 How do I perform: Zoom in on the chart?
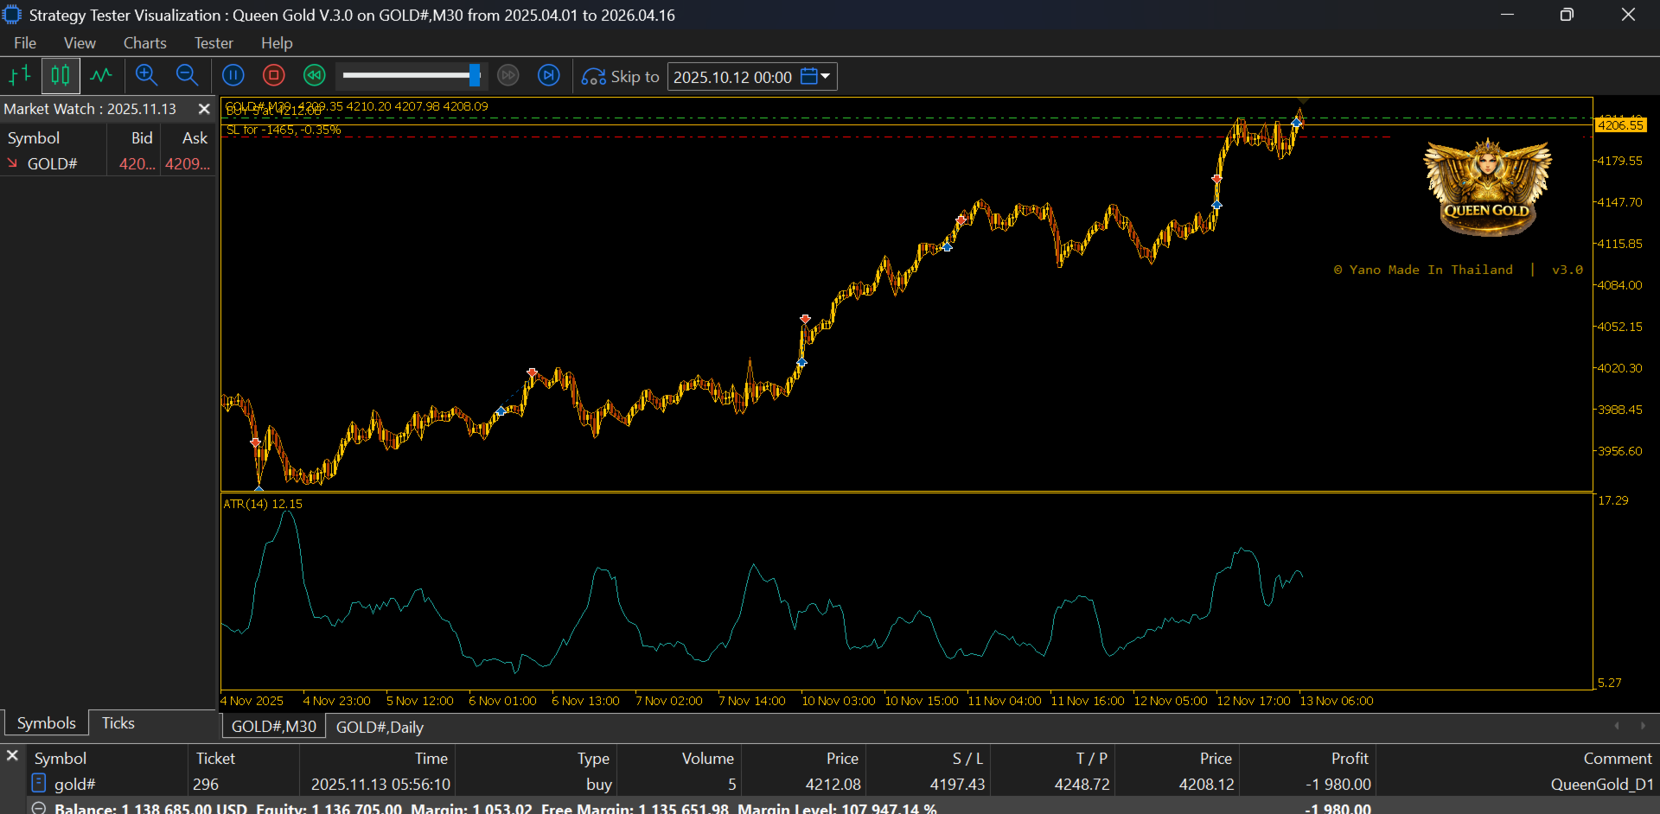(x=146, y=76)
